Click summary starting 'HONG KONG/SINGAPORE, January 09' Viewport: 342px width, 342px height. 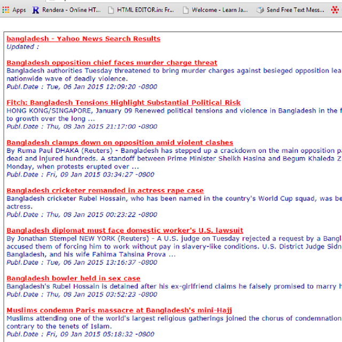69,111
